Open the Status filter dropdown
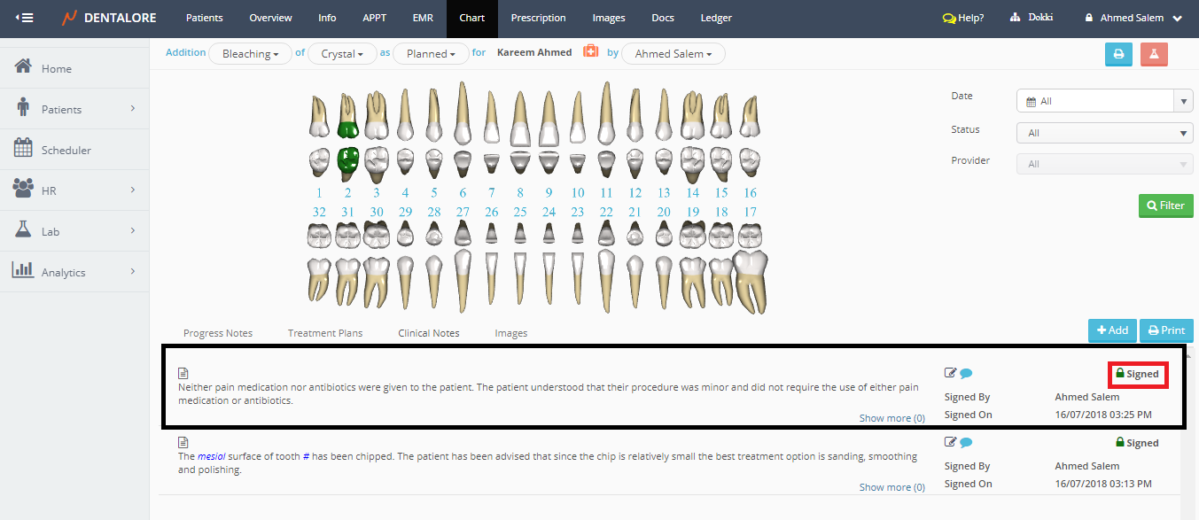 pyautogui.click(x=1104, y=133)
